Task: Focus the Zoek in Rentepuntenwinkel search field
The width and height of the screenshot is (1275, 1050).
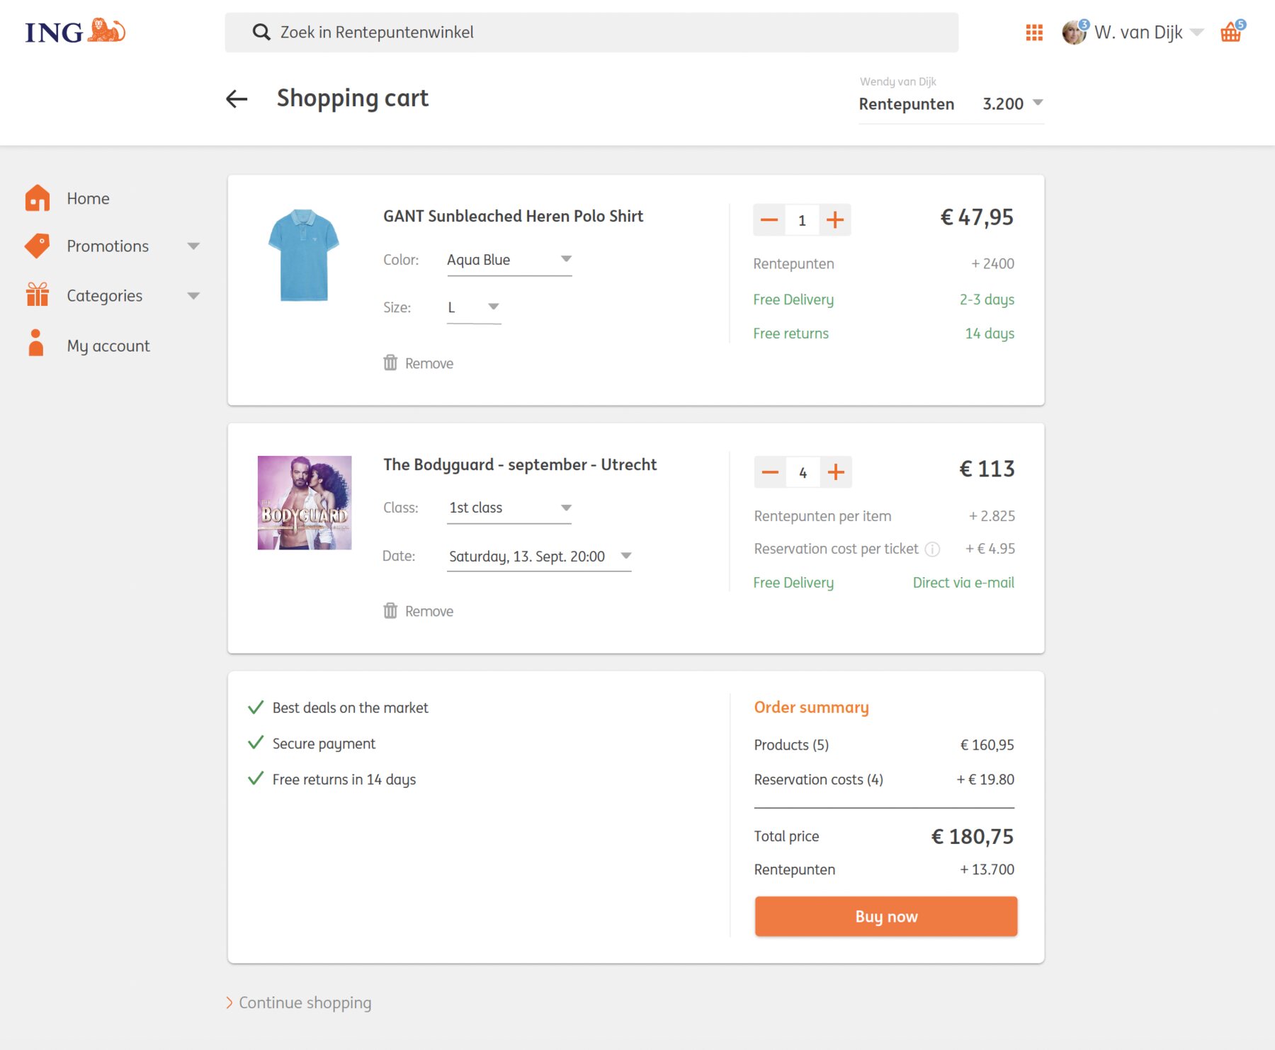Action: (591, 33)
